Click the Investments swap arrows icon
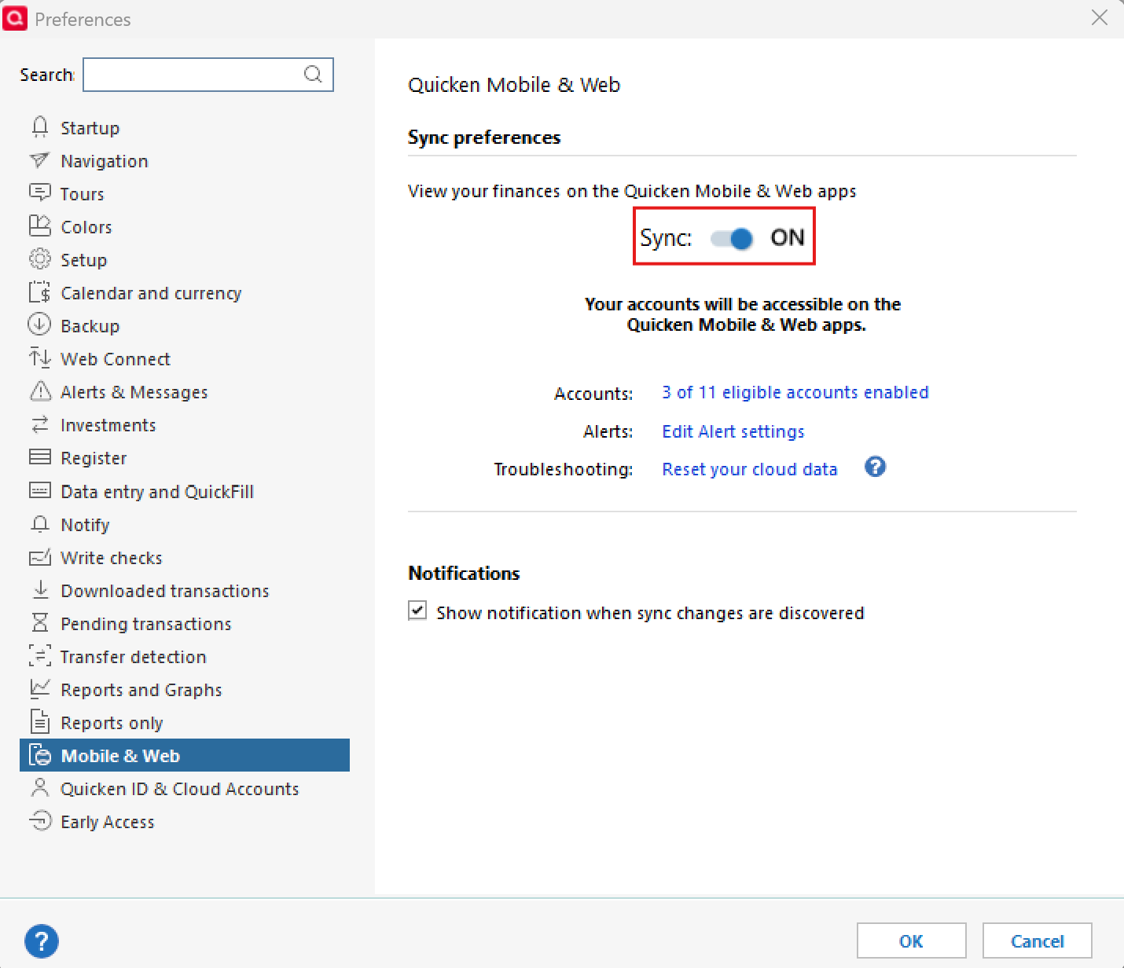The width and height of the screenshot is (1124, 968). (x=39, y=424)
